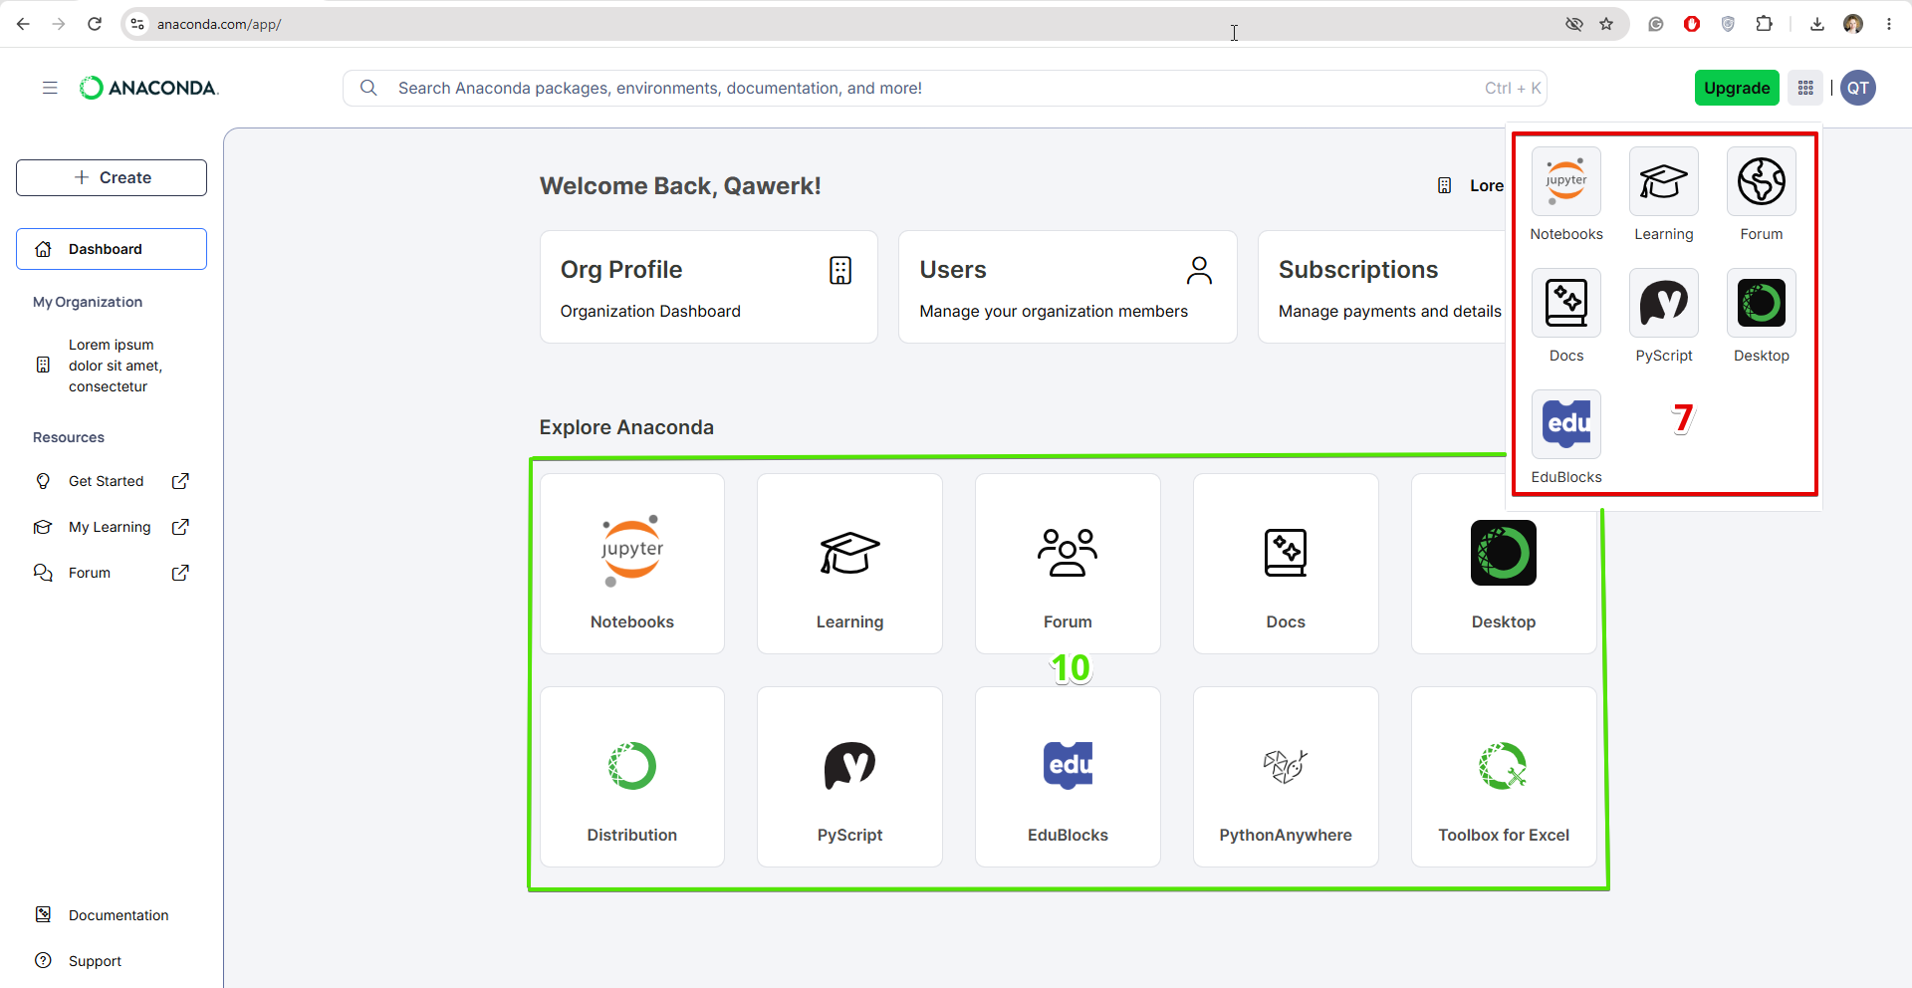
Task: Toggle the apps grid launcher icon
Action: point(1805,88)
